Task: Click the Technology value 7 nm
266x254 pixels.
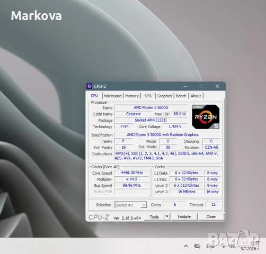Action: pos(125,126)
